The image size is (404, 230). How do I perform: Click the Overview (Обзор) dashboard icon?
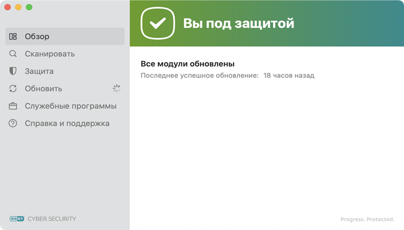click(x=13, y=36)
